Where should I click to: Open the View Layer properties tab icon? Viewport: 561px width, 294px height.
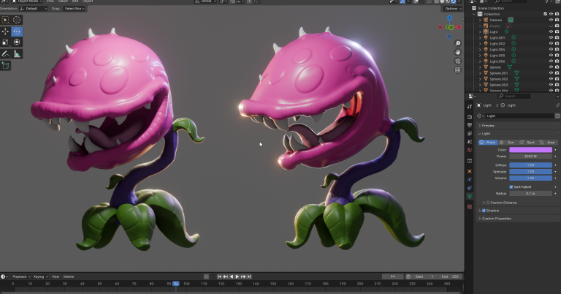[470, 134]
